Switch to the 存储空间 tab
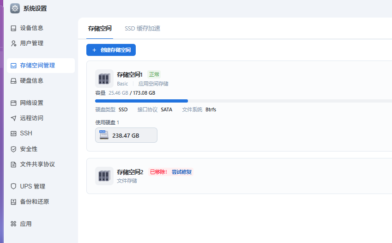The width and height of the screenshot is (392, 243). (100, 29)
